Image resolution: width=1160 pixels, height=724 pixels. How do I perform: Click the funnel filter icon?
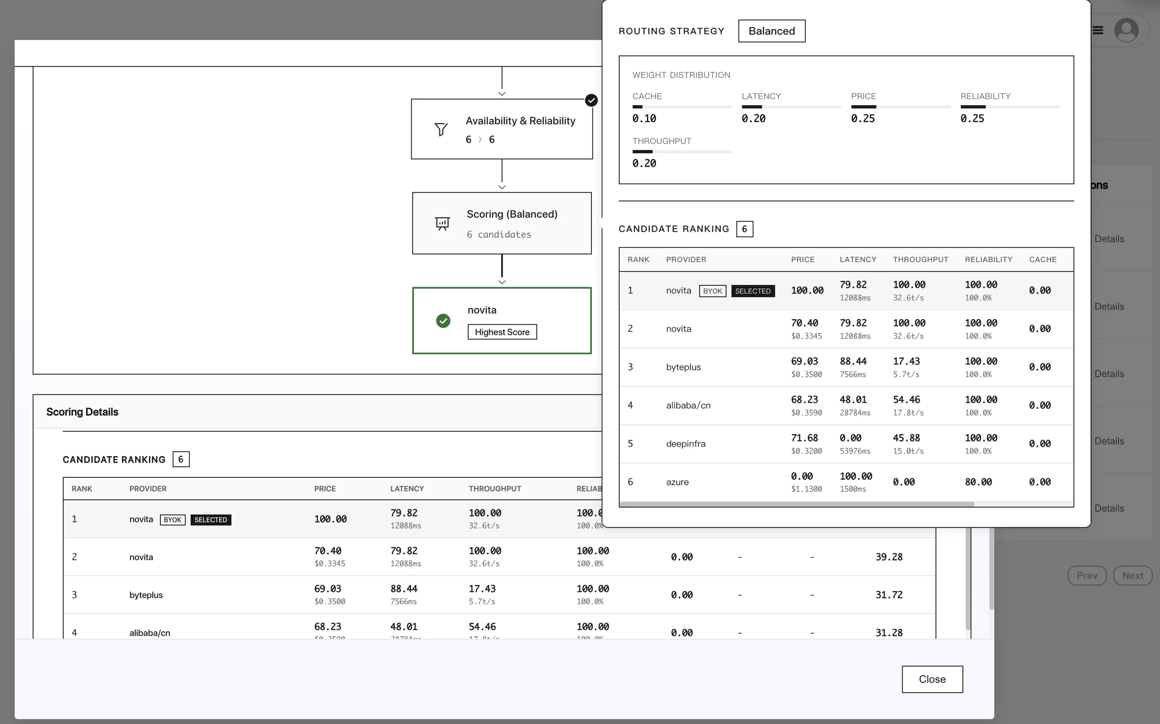click(x=441, y=130)
